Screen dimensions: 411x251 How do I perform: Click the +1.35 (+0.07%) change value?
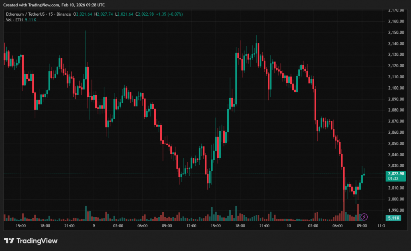coord(170,14)
